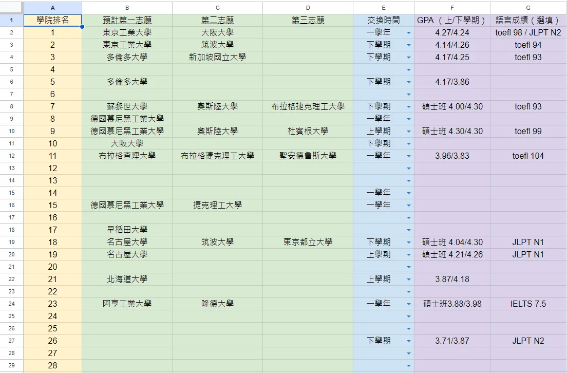Select column E header
The image size is (567, 373).
[x=384, y=8]
